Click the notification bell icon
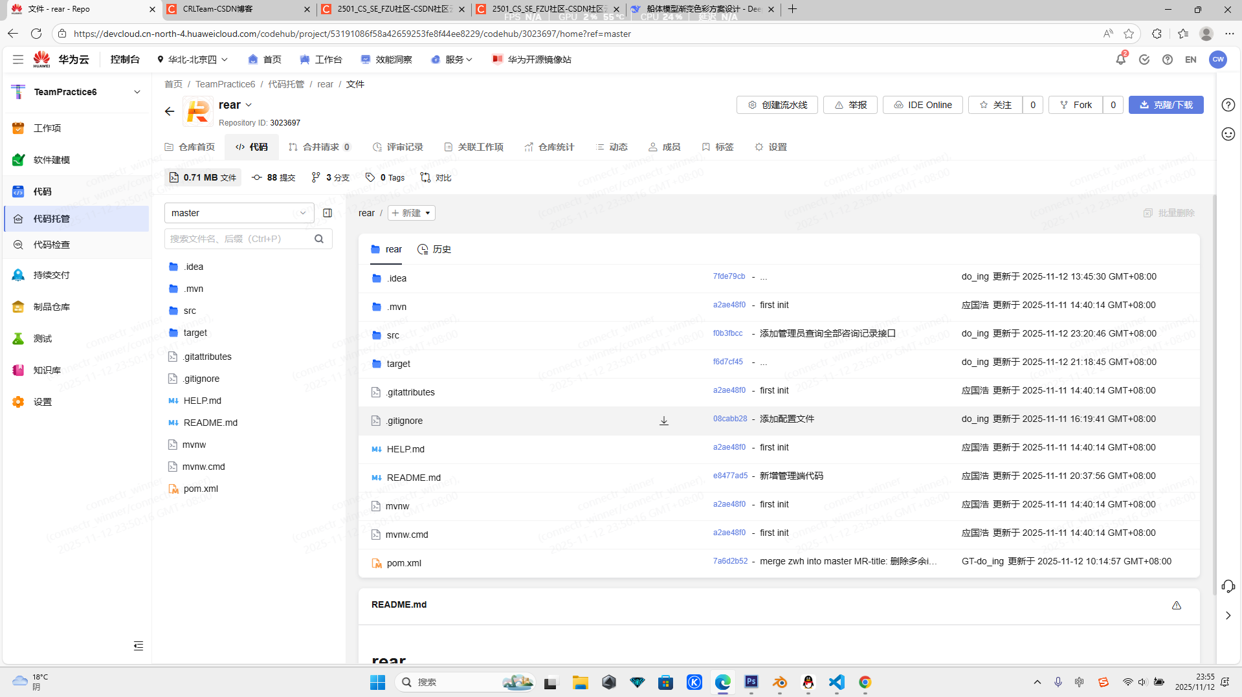 (x=1120, y=59)
